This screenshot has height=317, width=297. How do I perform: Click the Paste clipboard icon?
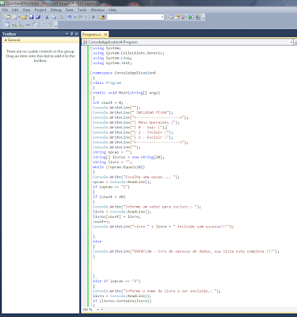[61, 17]
